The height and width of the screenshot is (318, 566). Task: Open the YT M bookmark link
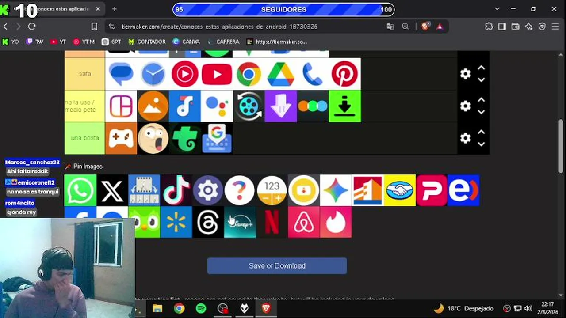tap(84, 42)
